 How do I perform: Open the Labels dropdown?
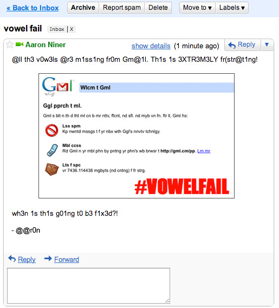(x=232, y=8)
